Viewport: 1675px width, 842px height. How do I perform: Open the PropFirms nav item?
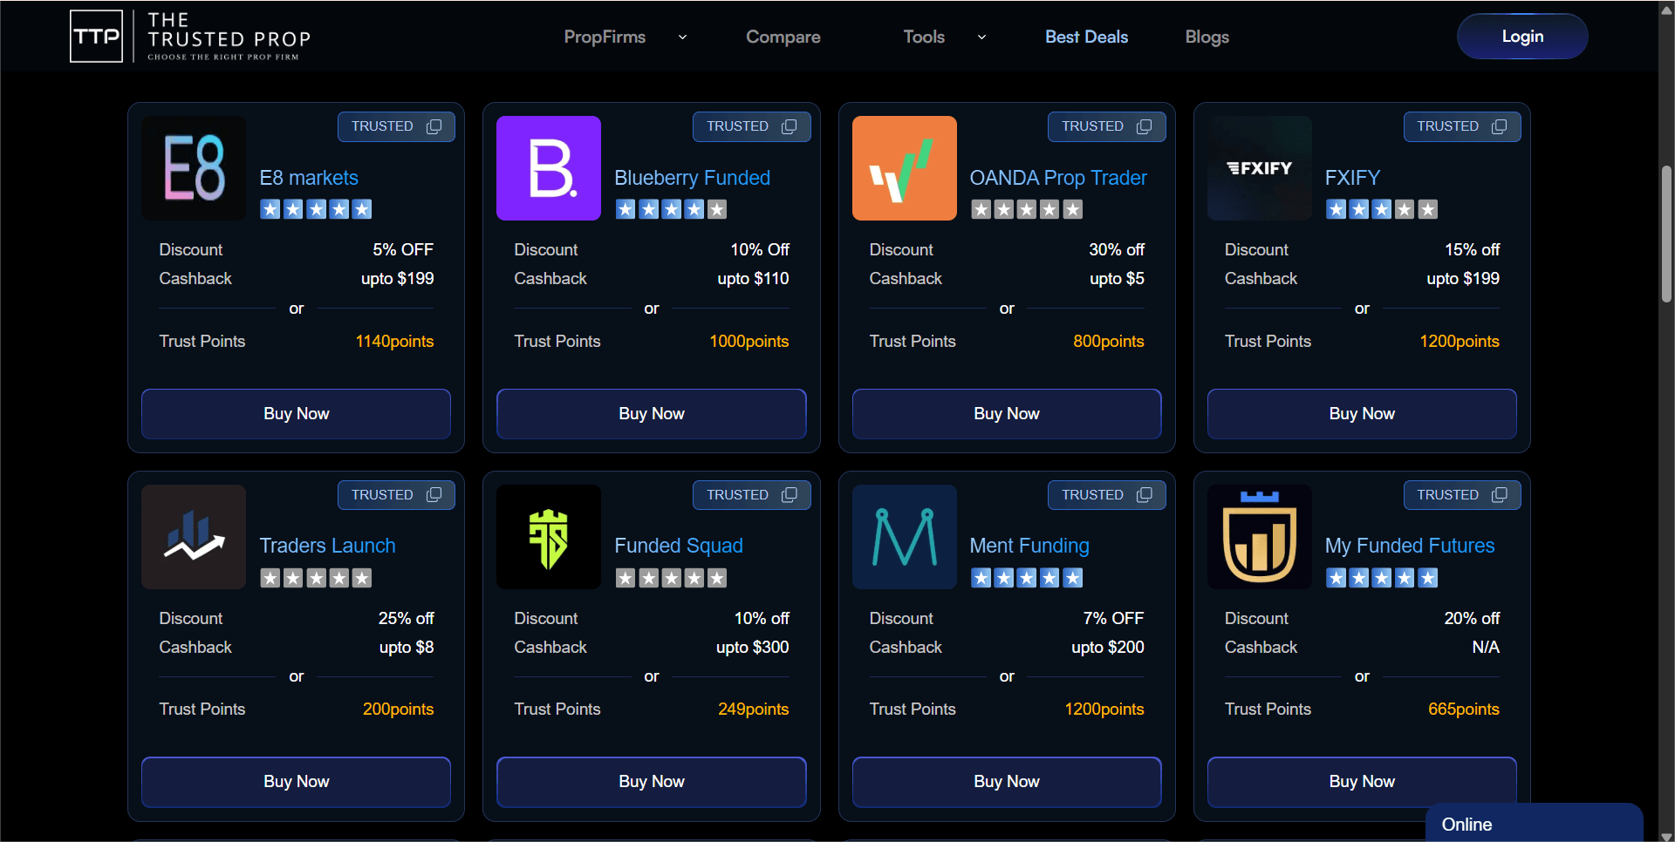(605, 37)
